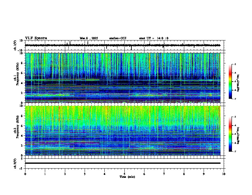This screenshot has height=195, width=252.
Task: Click time axis tick label '3'
Action: (85, 174)
